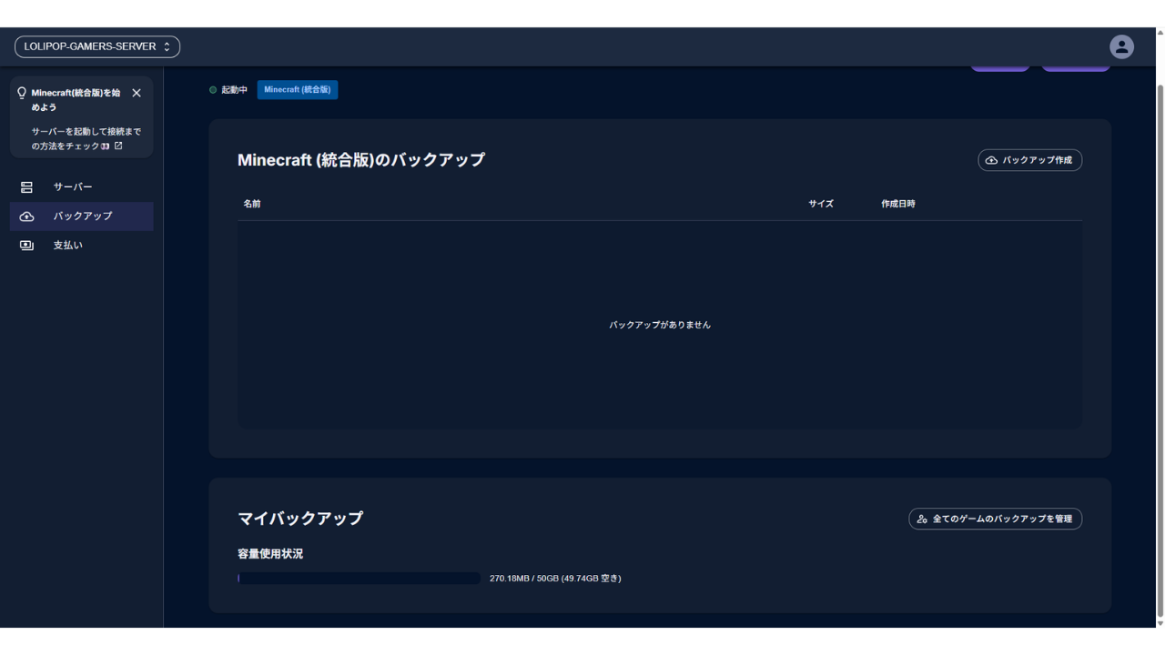Image resolution: width=1165 pixels, height=655 pixels.
Task: Click the 270.18MB / 50GB usage text
Action: click(555, 579)
